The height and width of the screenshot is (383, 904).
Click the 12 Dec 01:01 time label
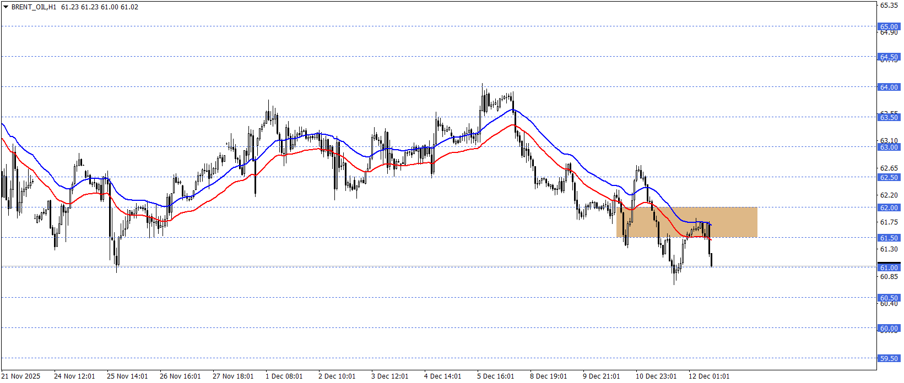(x=709, y=376)
